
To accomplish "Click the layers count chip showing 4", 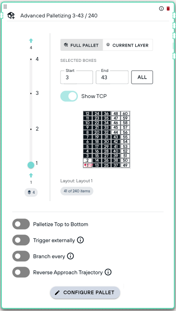I will pyautogui.click(x=31, y=192).
